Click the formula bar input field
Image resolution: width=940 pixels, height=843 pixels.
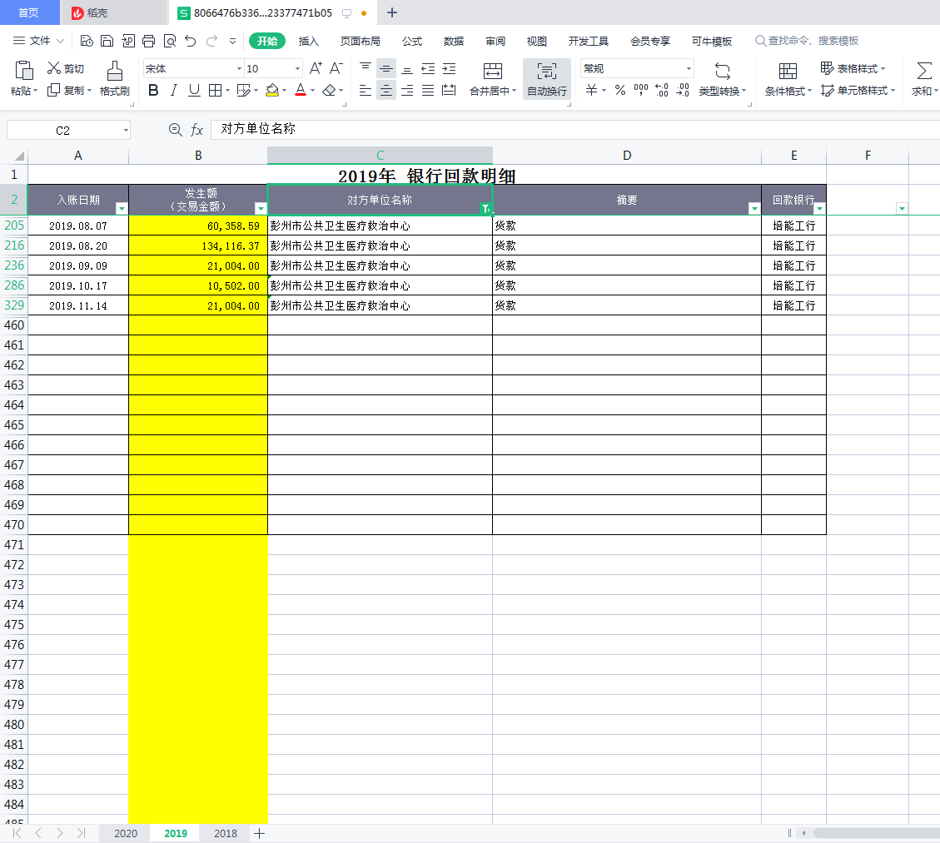pyautogui.click(x=574, y=130)
